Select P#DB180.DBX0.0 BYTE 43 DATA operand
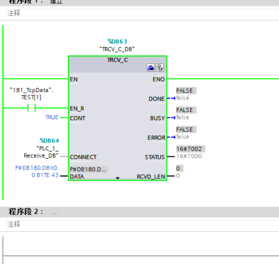This screenshot has width=279, height=264. [37, 171]
